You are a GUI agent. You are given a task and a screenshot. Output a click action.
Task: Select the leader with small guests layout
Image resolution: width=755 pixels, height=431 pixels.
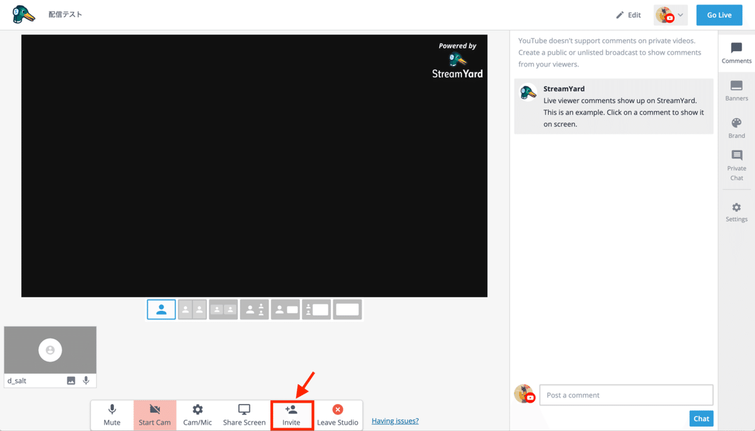[254, 310]
